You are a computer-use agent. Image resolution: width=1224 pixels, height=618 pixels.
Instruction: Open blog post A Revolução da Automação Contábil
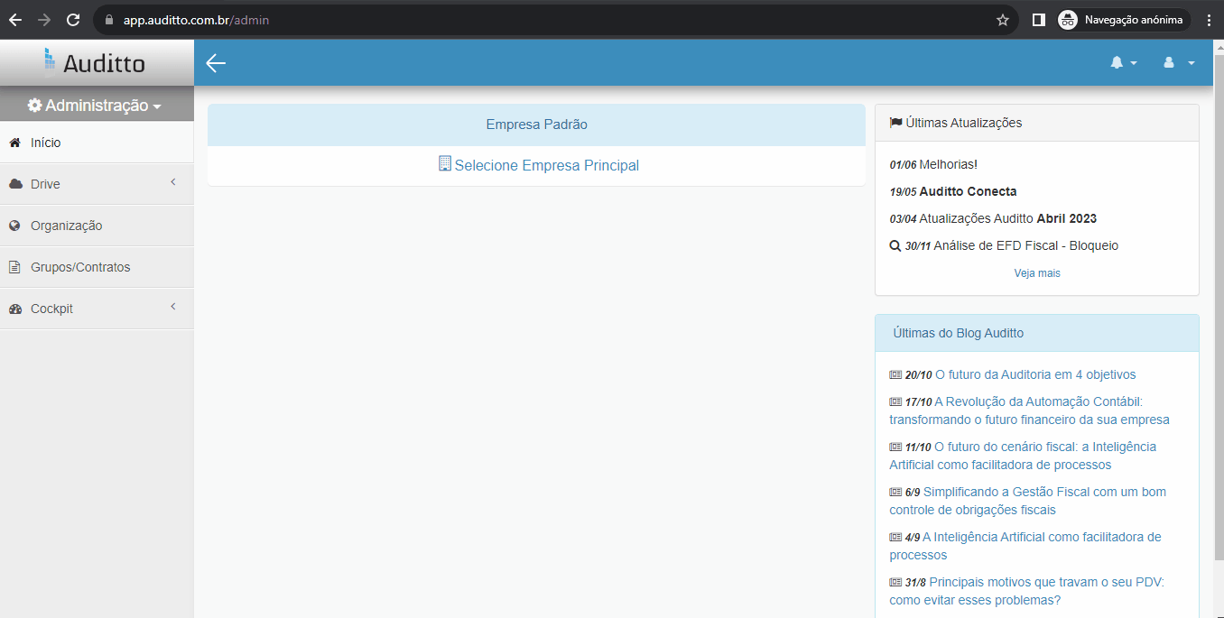(x=1029, y=410)
